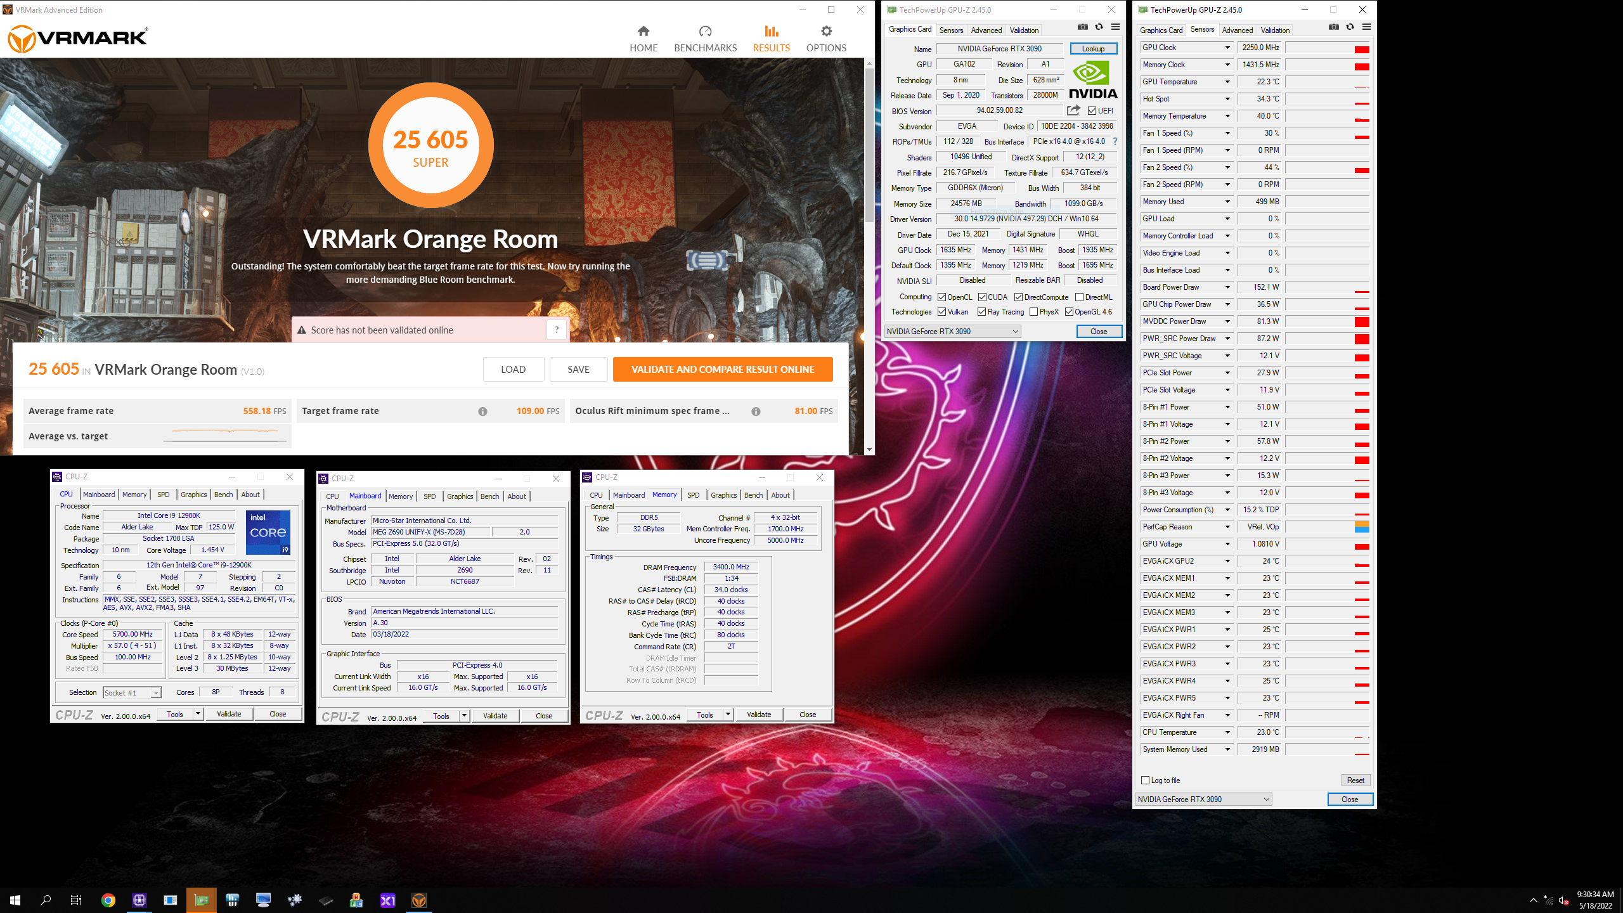
Task: Switch to VRMark taskbar icon
Action: tap(419, 900)
